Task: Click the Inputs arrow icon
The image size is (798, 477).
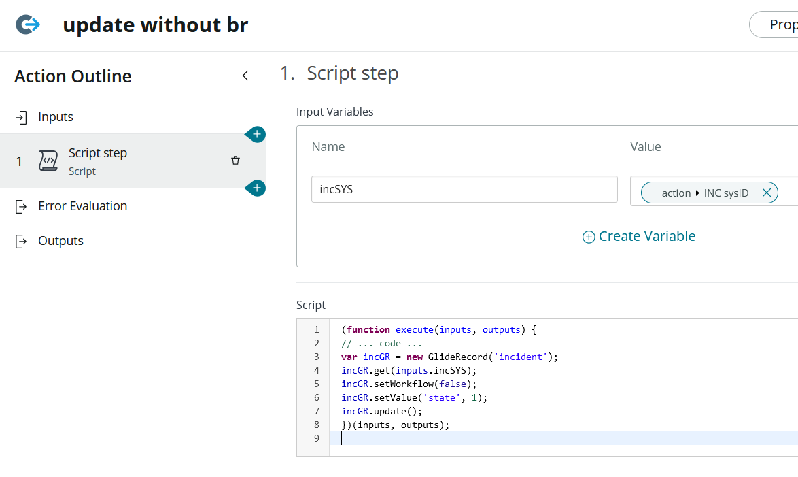Action: tap(21, 118)
